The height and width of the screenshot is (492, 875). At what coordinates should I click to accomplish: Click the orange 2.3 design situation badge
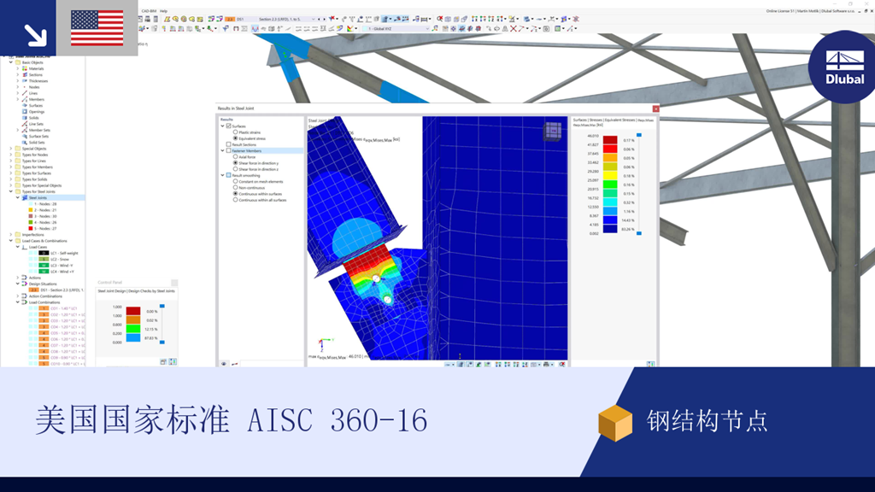pos(230,19)
